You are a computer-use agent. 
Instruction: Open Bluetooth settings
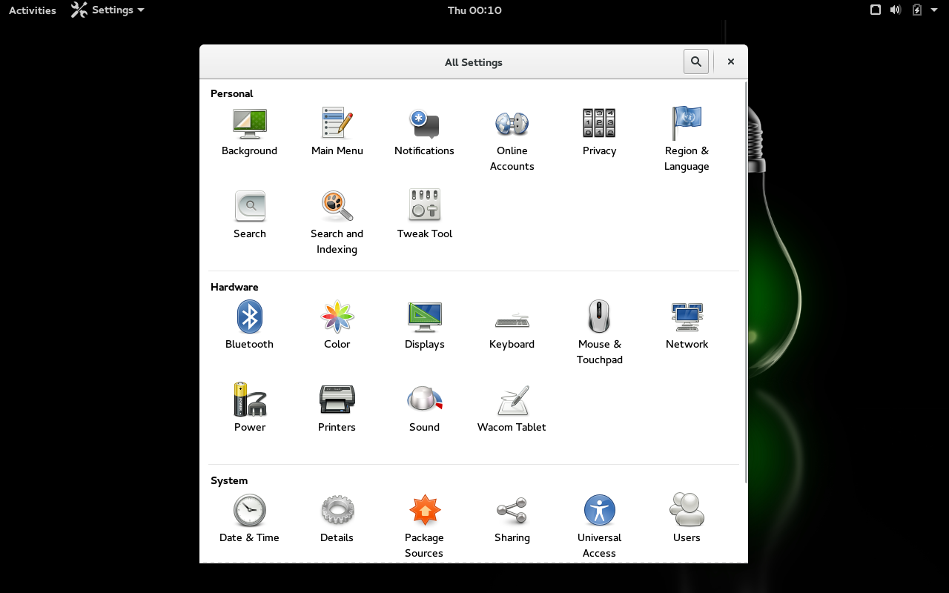point(249,318)
